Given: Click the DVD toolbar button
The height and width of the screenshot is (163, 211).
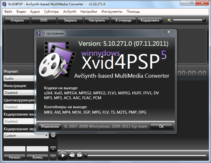Looking at the screenshot, I should (x=44, y=20).
